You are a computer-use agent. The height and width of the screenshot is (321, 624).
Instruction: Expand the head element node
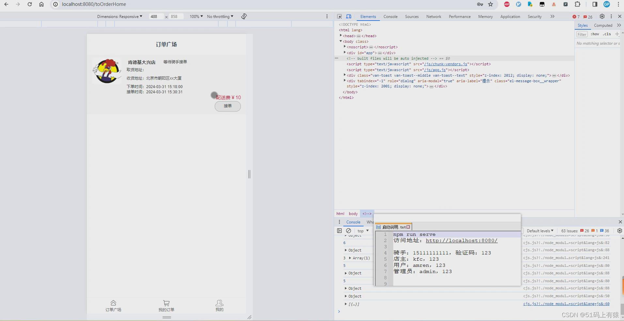point(341,36)
